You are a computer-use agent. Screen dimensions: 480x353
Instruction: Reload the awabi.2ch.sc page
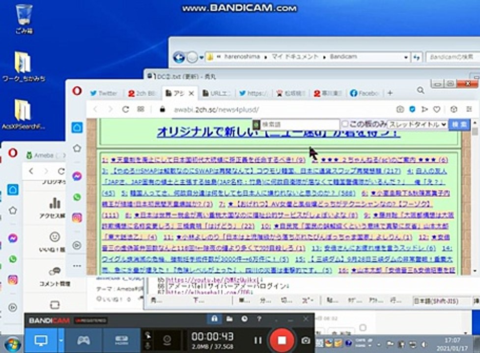point(125,109)
